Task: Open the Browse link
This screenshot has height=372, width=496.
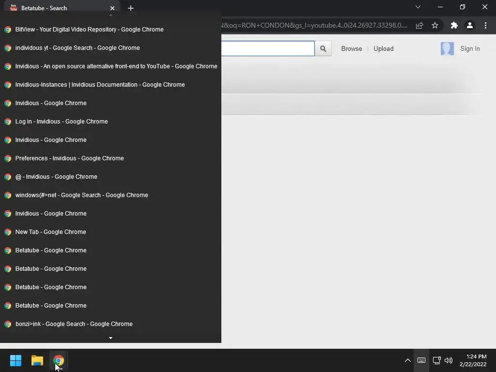Action: [x=352, y=49]
